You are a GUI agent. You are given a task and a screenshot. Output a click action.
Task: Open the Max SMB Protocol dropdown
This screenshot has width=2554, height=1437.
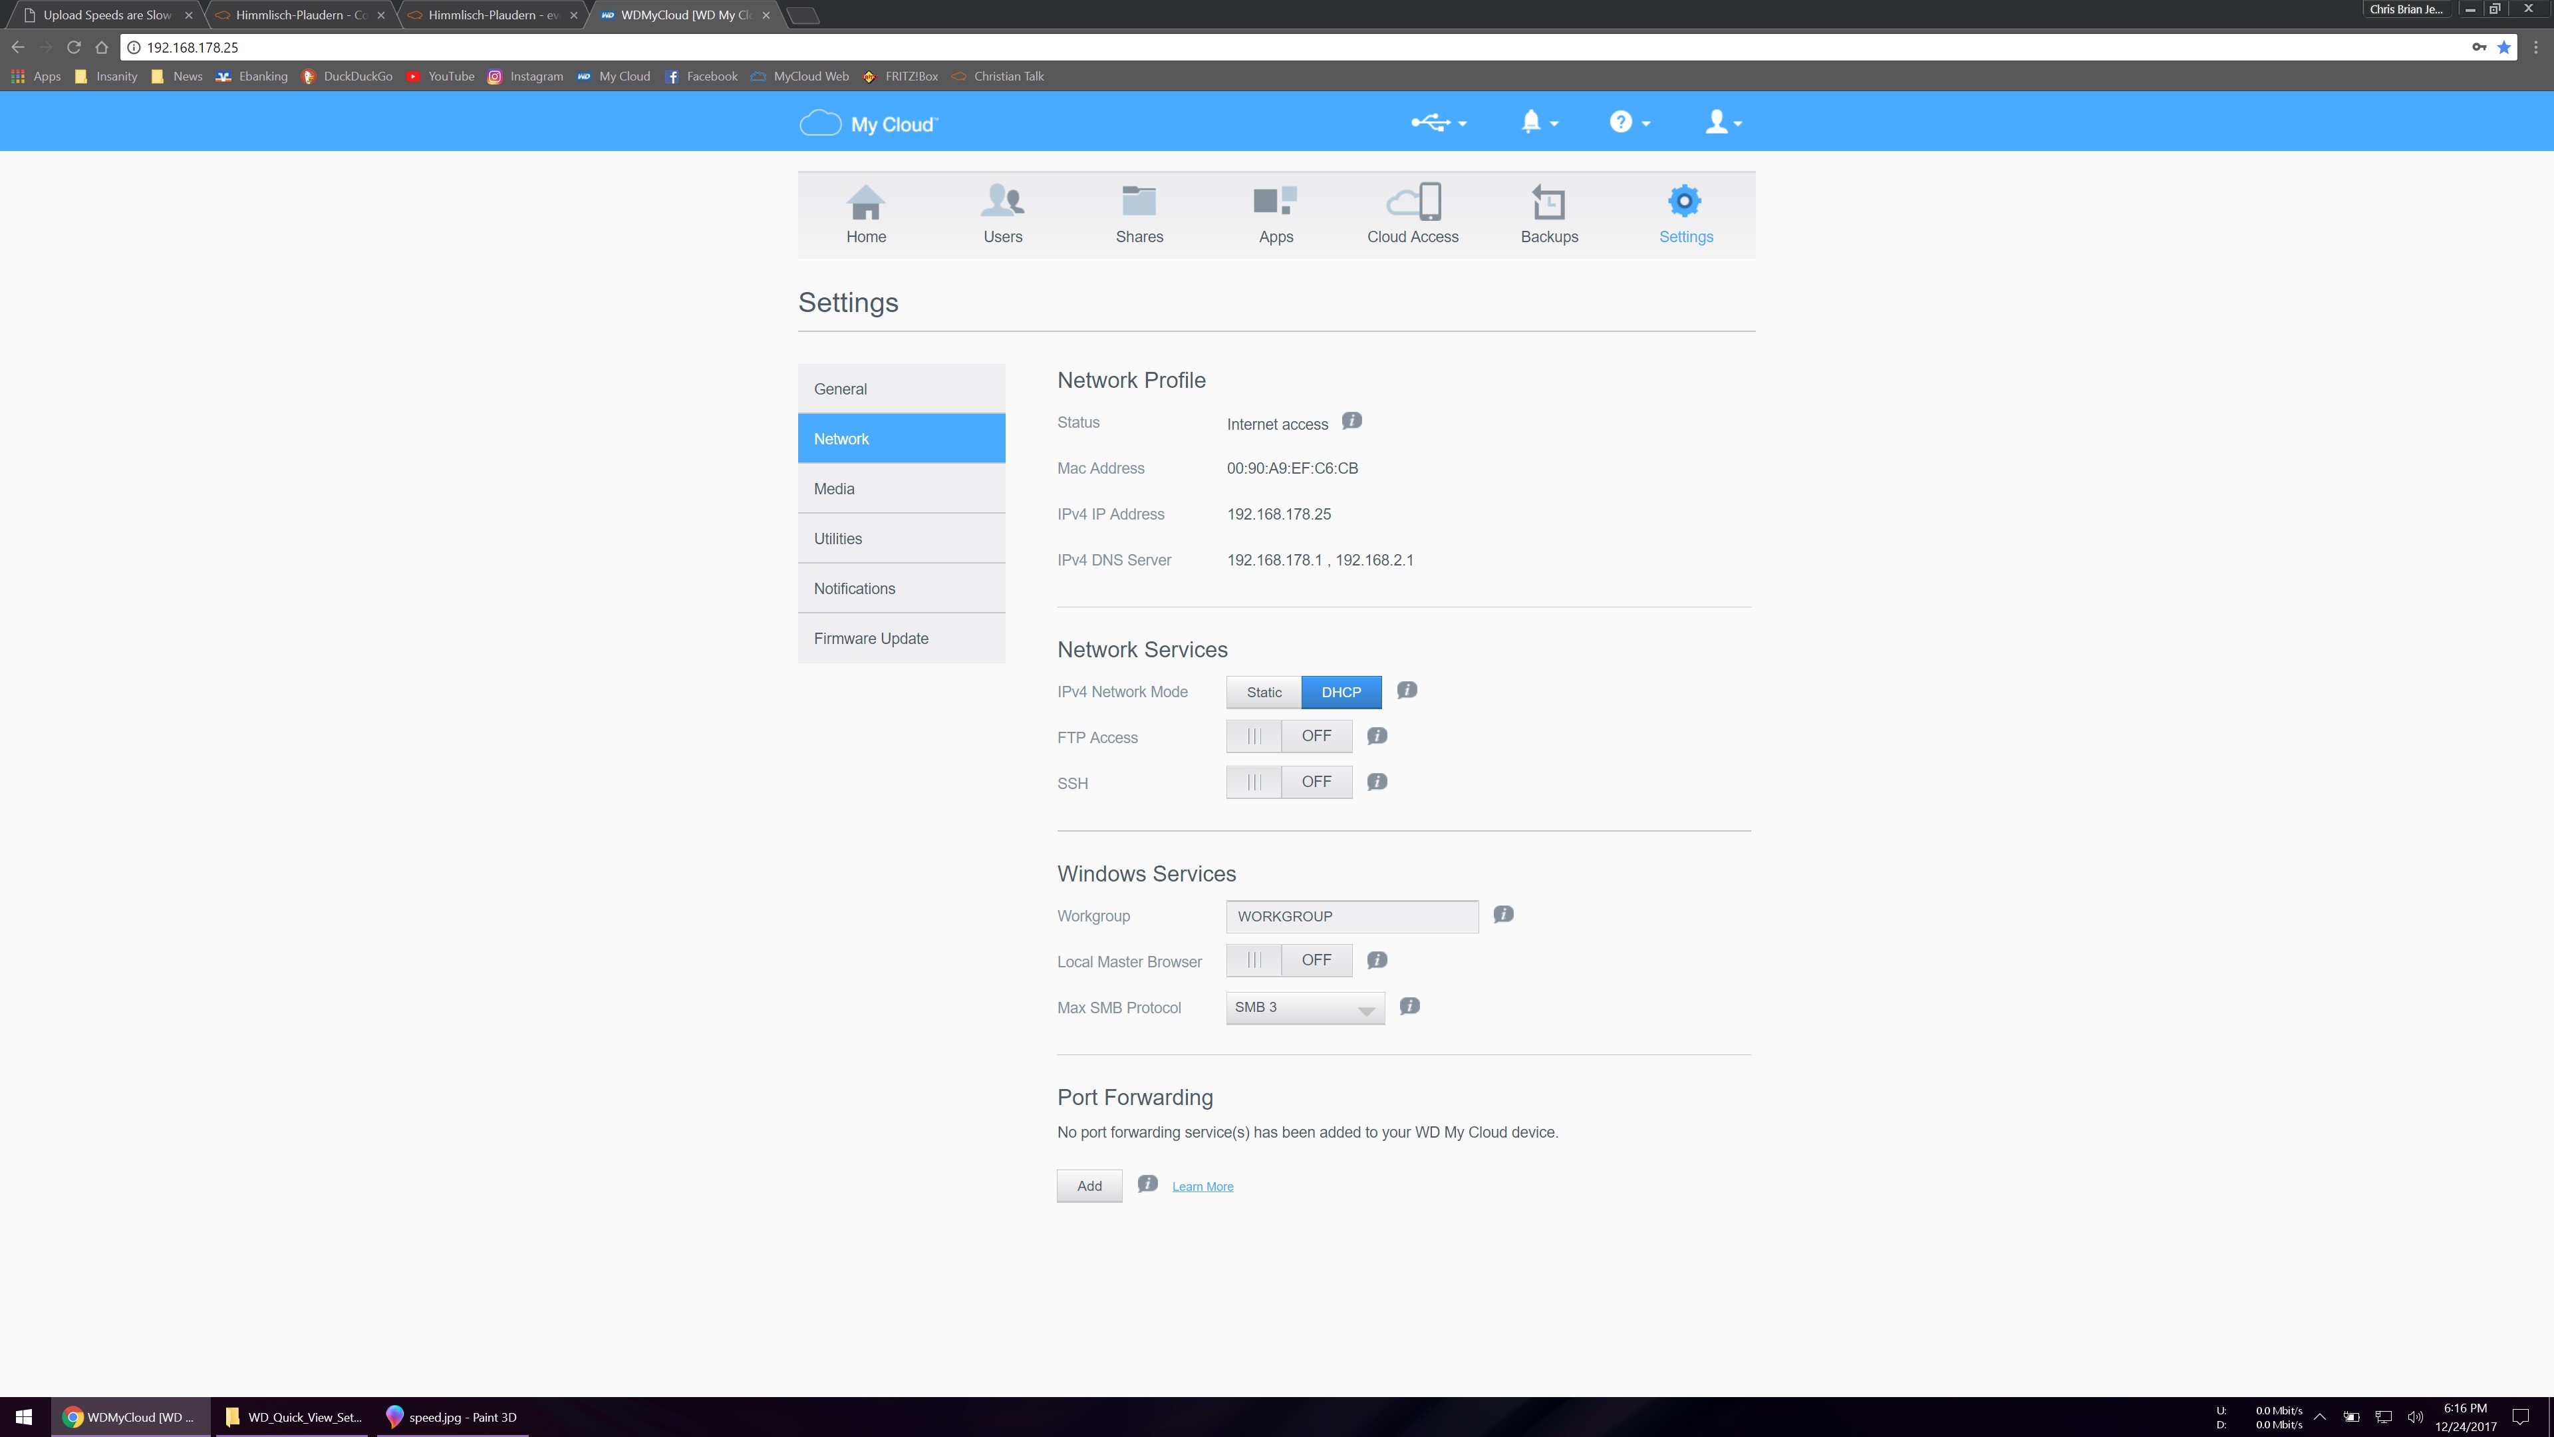[x=1305, y=1008]
